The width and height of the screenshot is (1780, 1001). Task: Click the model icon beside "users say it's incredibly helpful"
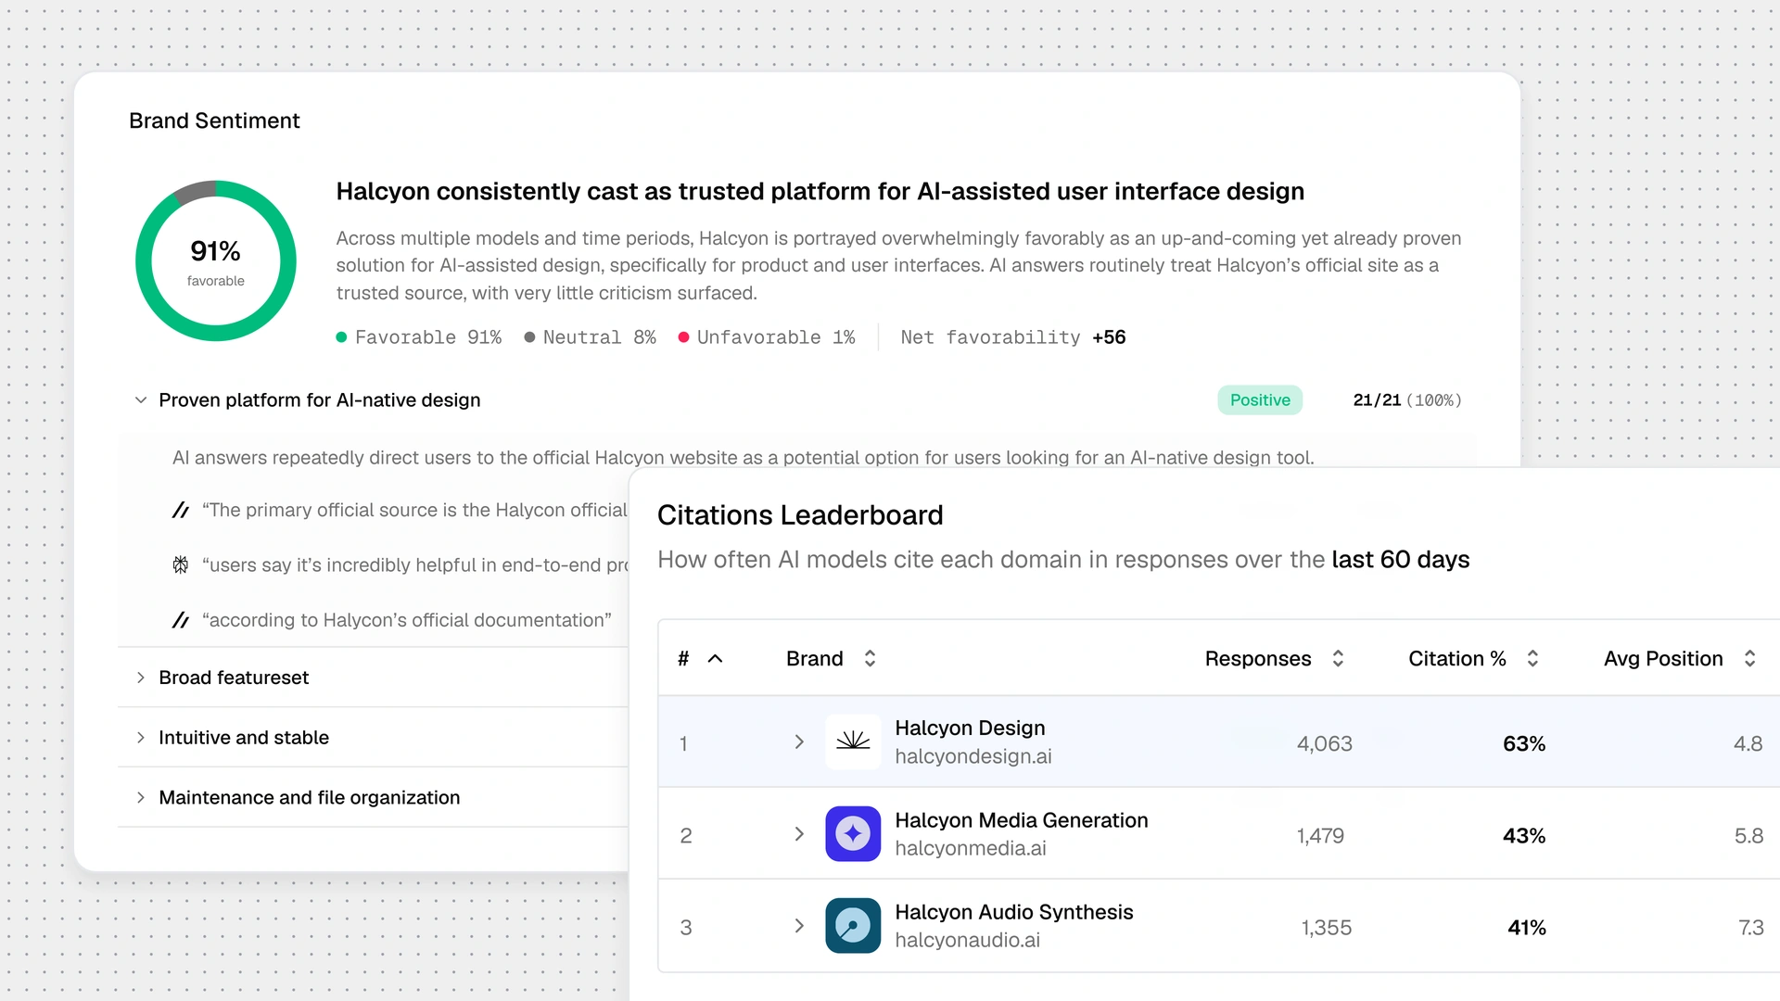181,564
